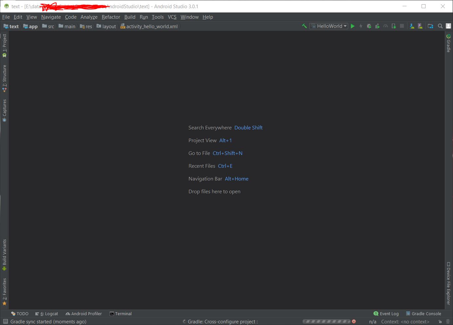
Task: Open the Project Structure icon
Action: tap(430, 26)
